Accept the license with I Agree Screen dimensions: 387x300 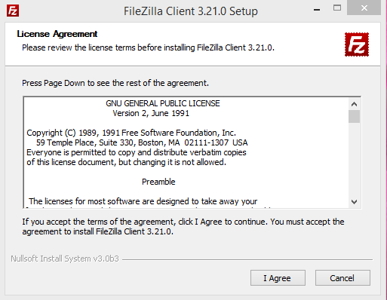click(278, 278)
